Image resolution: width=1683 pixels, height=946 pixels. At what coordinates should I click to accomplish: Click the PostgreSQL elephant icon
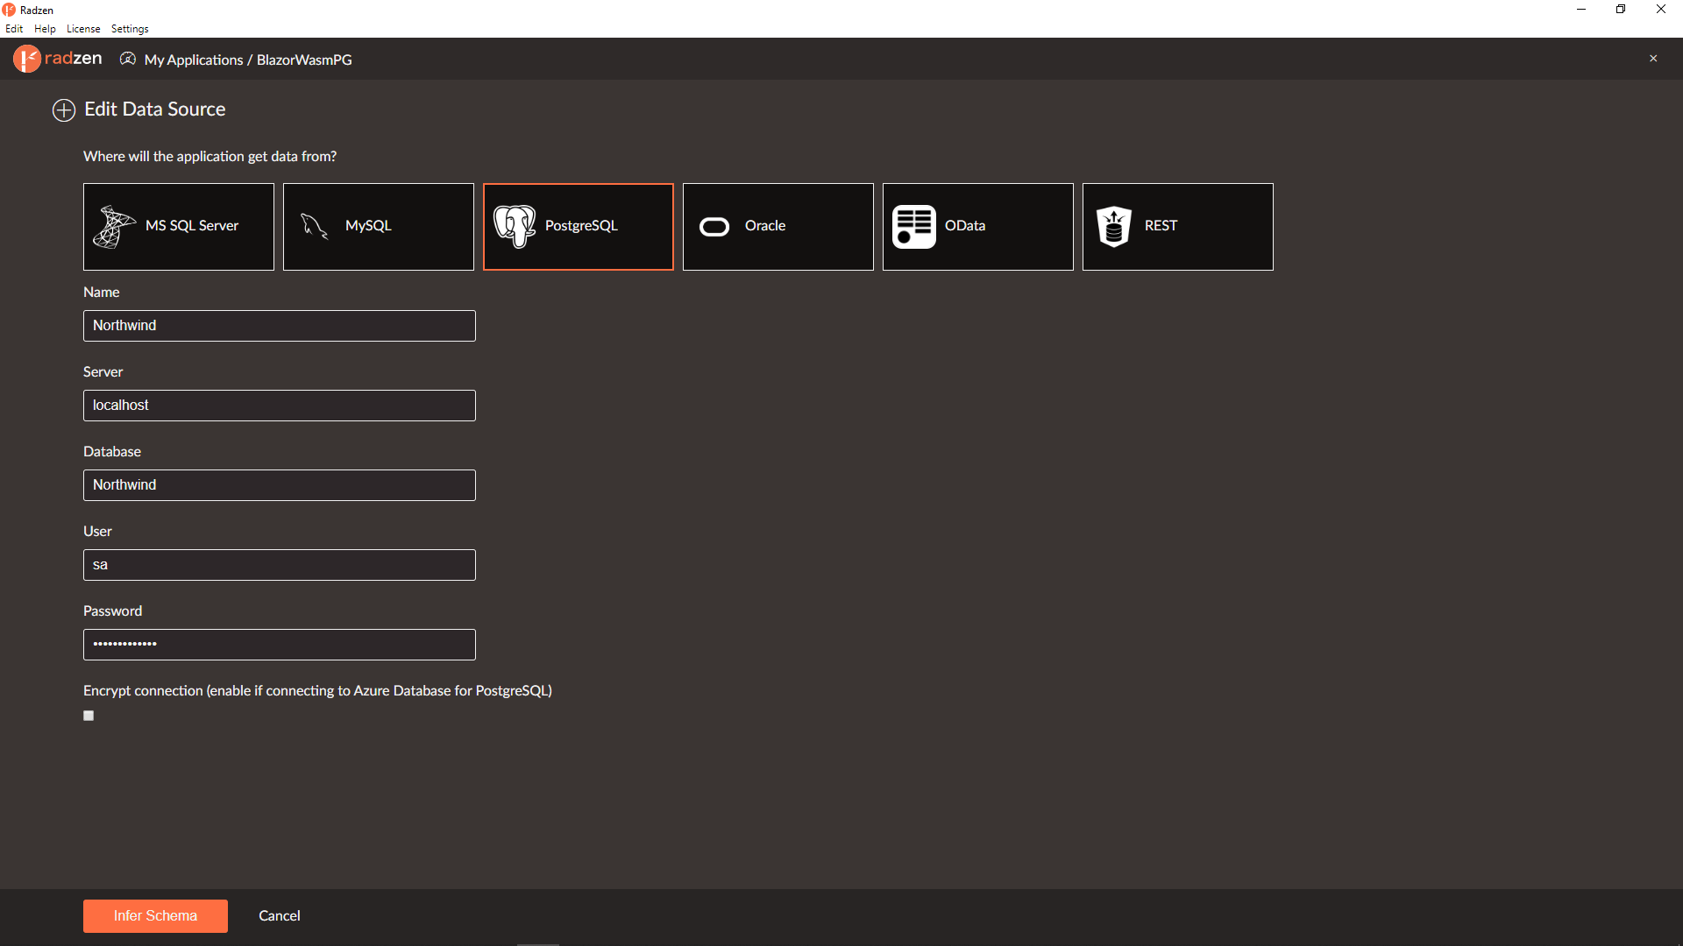(515, 226)
